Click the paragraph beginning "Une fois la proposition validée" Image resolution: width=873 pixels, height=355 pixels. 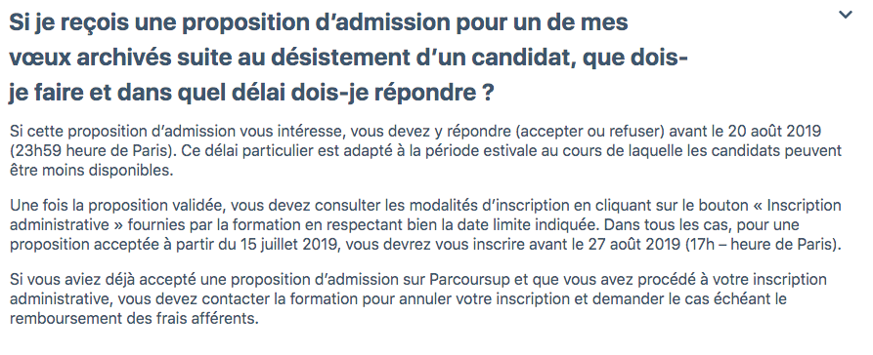pos(425,225)
